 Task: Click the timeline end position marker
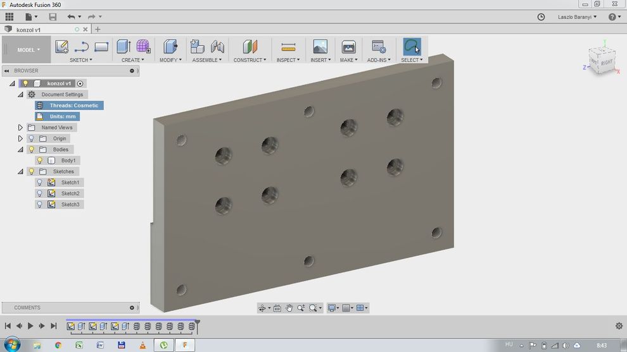198,322
